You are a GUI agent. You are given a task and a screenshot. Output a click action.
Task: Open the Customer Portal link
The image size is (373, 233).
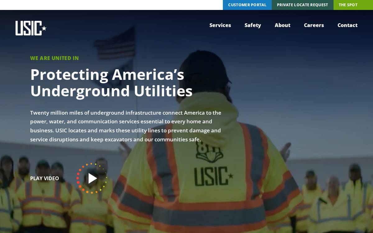(247, 5)
